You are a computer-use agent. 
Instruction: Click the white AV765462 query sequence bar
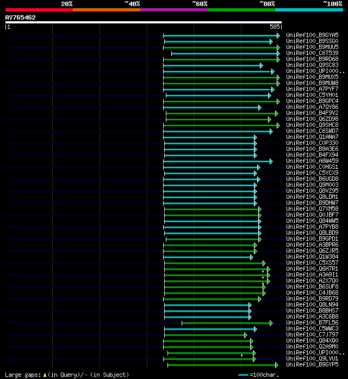[x=144, y=22]
